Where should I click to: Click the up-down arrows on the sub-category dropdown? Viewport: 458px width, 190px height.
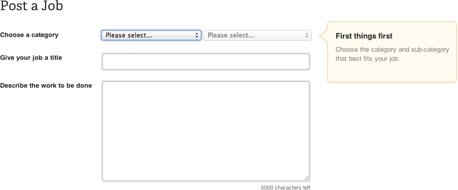(307, 35)
